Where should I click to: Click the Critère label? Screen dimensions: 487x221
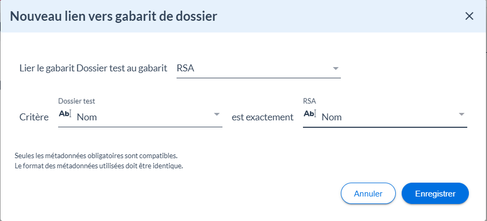[34, 117]
